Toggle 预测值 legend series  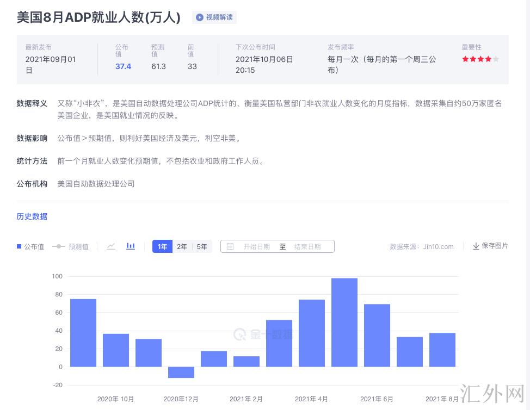point(70,246)
